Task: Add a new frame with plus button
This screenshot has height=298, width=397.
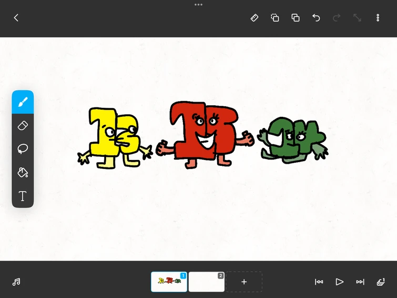Action: coord(244,282)
